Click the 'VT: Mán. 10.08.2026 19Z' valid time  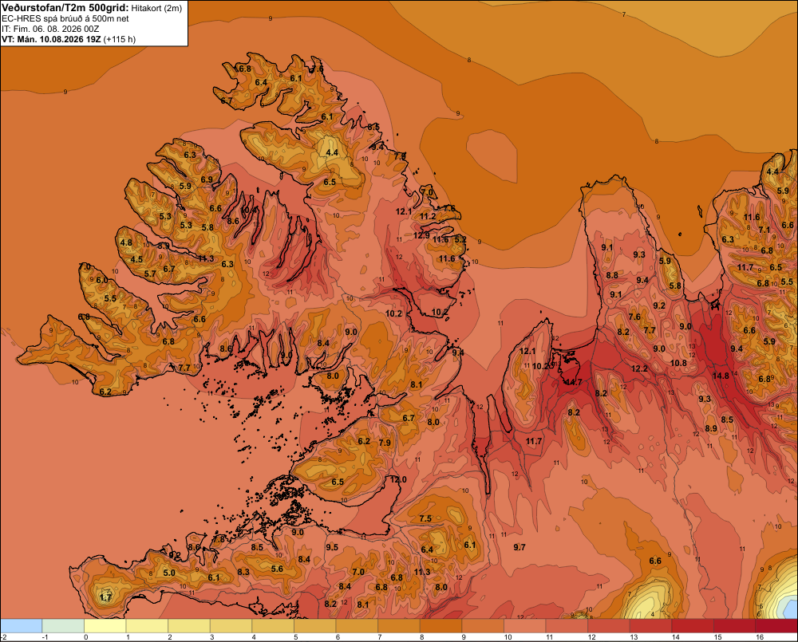51,39
